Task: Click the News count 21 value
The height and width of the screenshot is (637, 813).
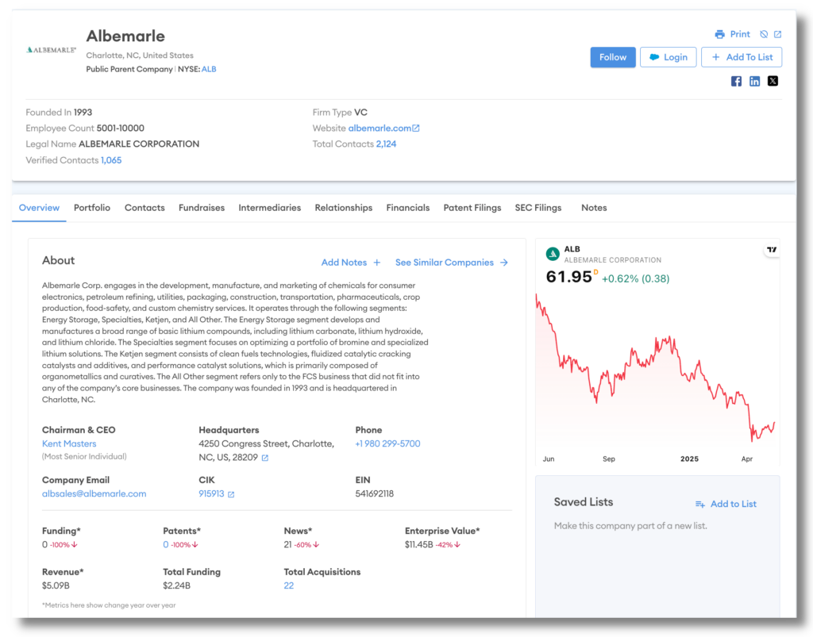Action: (x=287, y=545)
